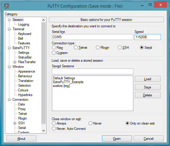The image size is (170, 146).
Task: Click the Serial line input field
Action: point(93,37)
